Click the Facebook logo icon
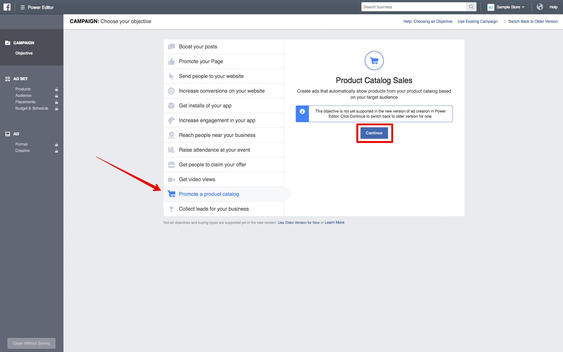563x352 pixels. click(x=7, y=7)
